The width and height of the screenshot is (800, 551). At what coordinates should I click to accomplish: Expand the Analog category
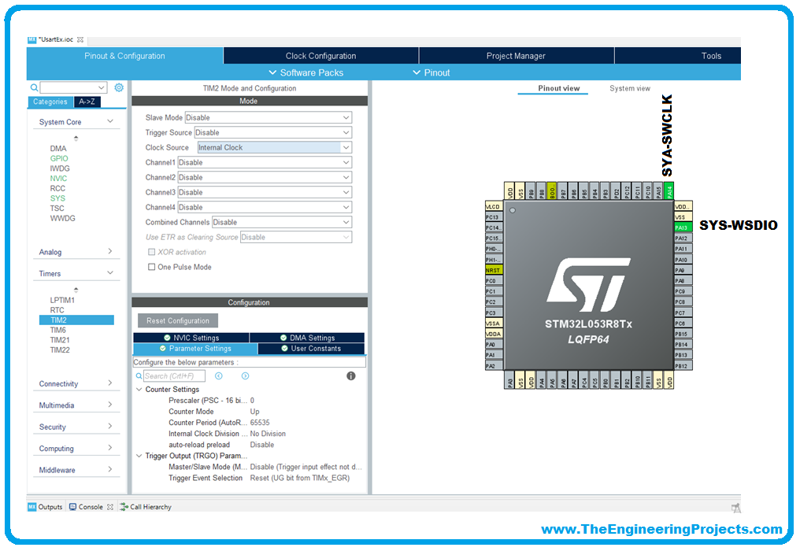76,252
